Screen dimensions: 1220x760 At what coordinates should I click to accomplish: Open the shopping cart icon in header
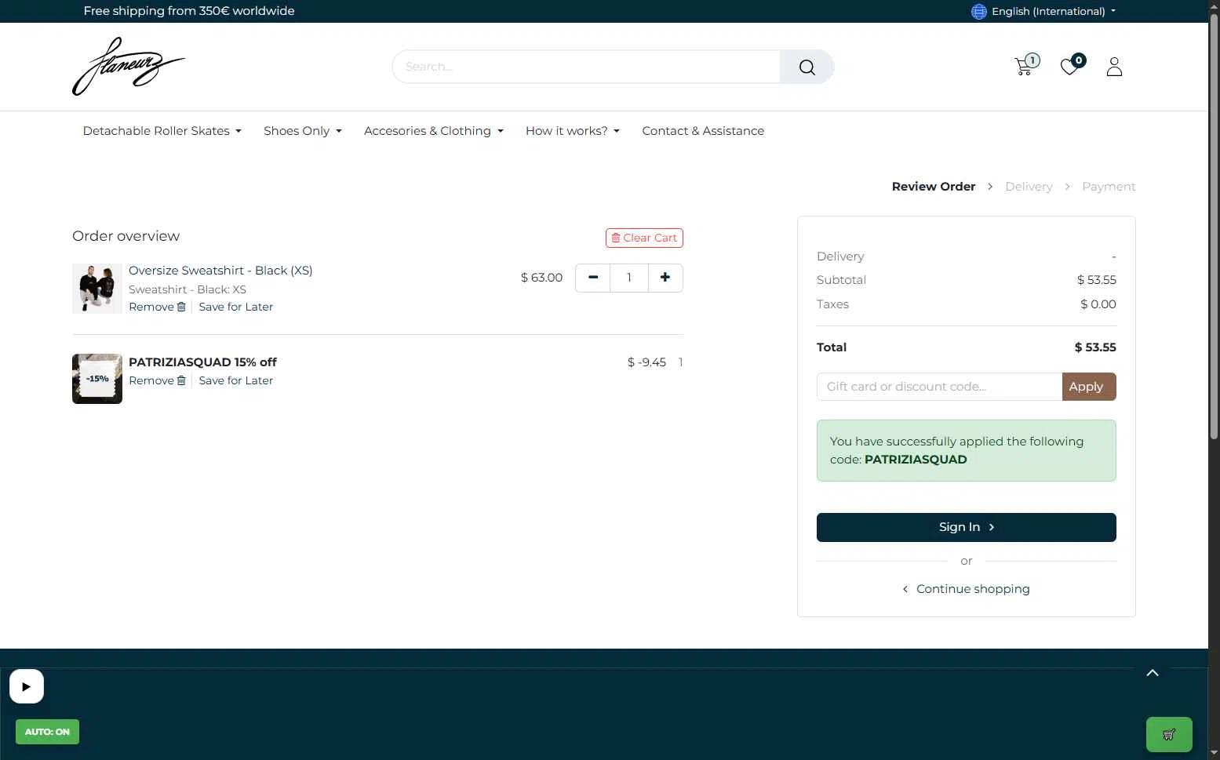(1025, 66)
